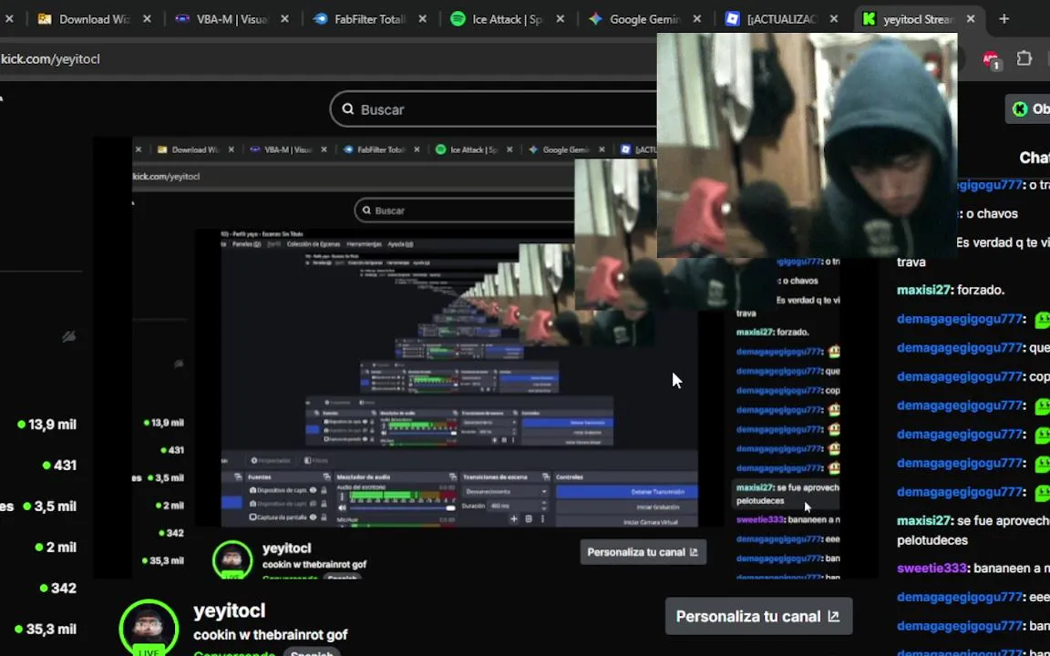Click streamed Personaliza tu canal button in video

tap(643, 552)
